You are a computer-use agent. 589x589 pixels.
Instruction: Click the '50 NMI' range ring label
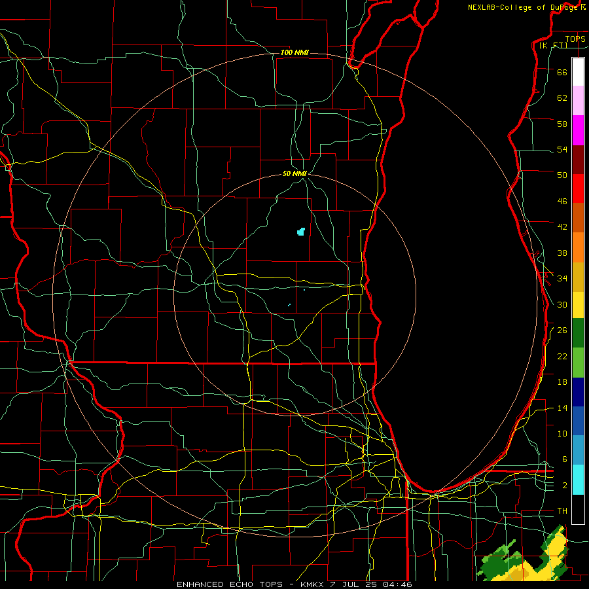pos(295,173)
